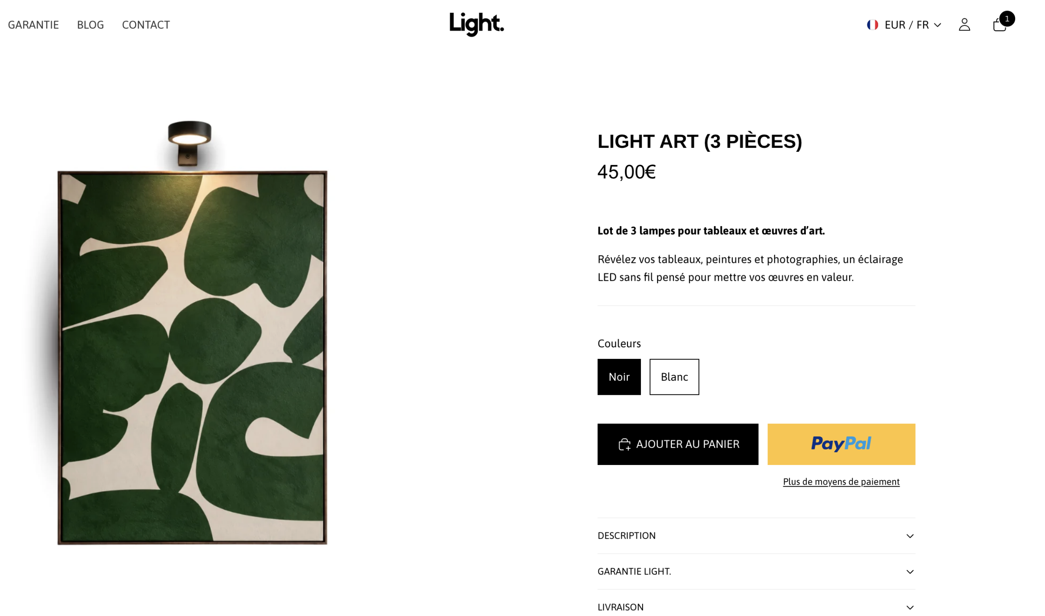Open the Blog menu item

point(91,25)
